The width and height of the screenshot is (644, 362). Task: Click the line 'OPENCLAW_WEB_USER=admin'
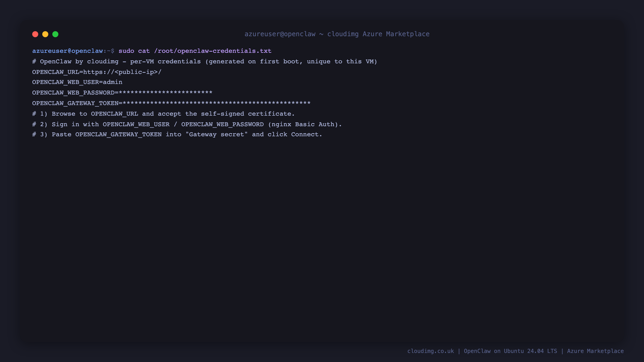tap(77, 82)
